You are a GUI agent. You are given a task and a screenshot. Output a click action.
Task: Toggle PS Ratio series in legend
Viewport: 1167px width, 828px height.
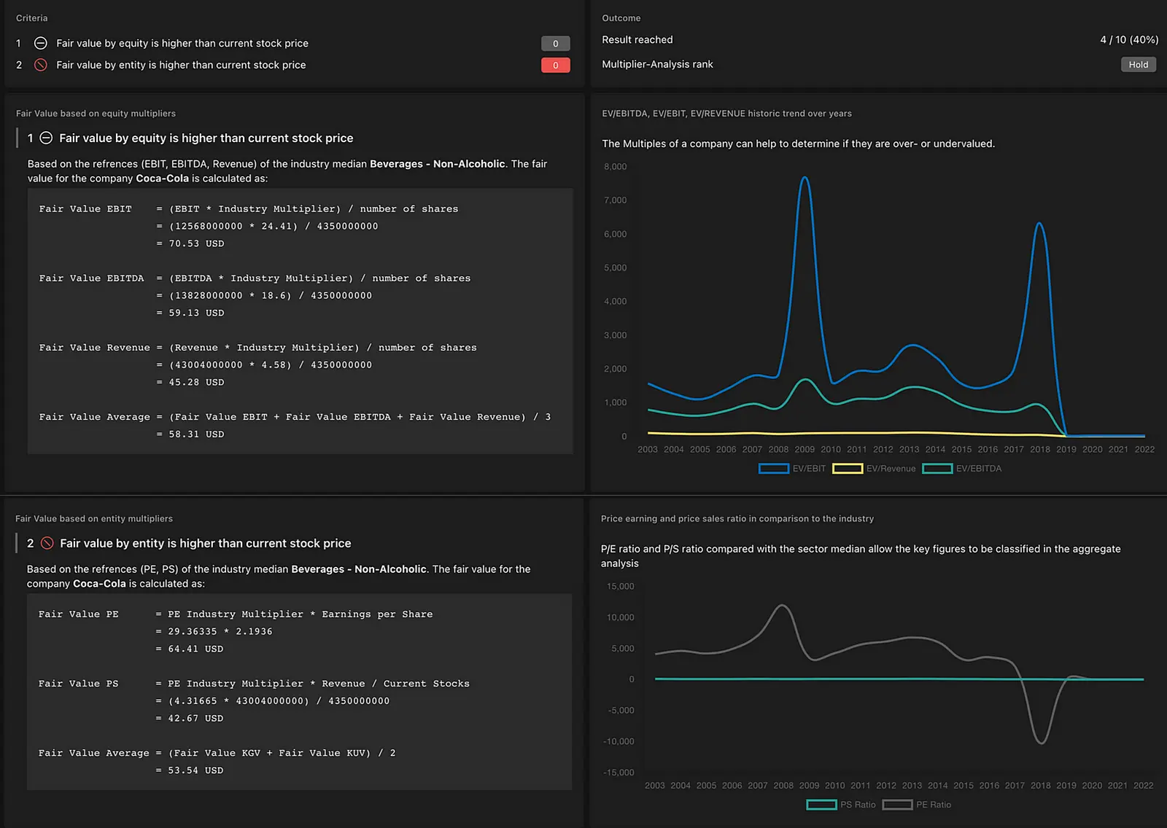tap(841, 805)
